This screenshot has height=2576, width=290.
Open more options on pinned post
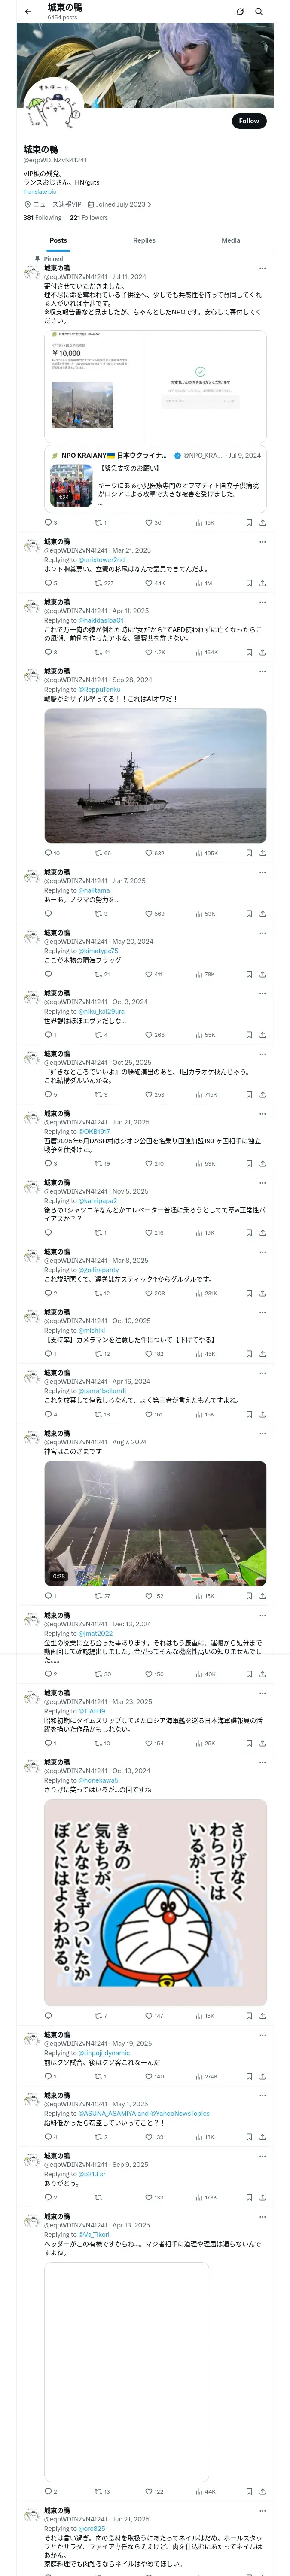click(x=262, y=268)
